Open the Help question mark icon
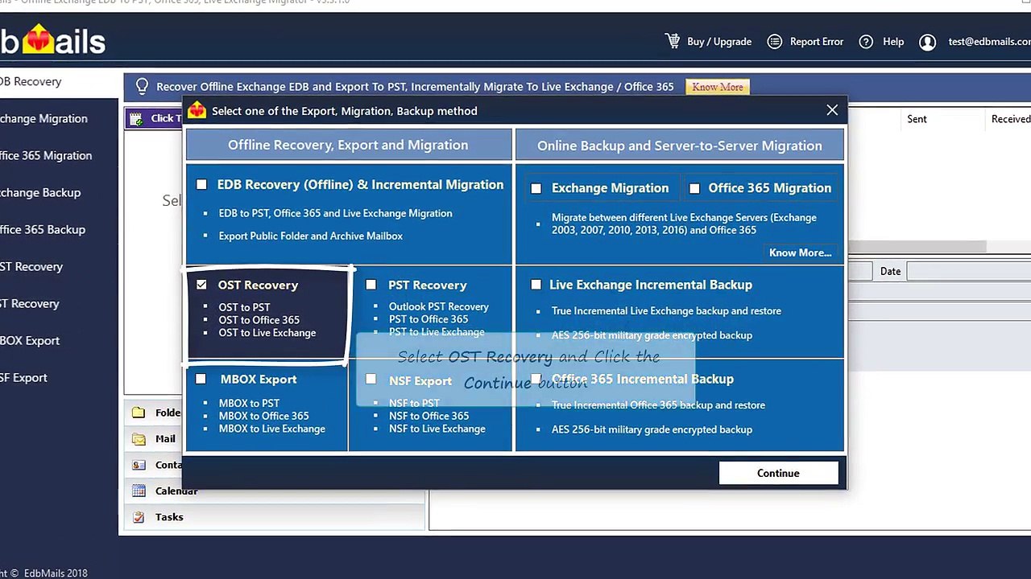The width and height of the screenshot is (1031, 579). 866,42
